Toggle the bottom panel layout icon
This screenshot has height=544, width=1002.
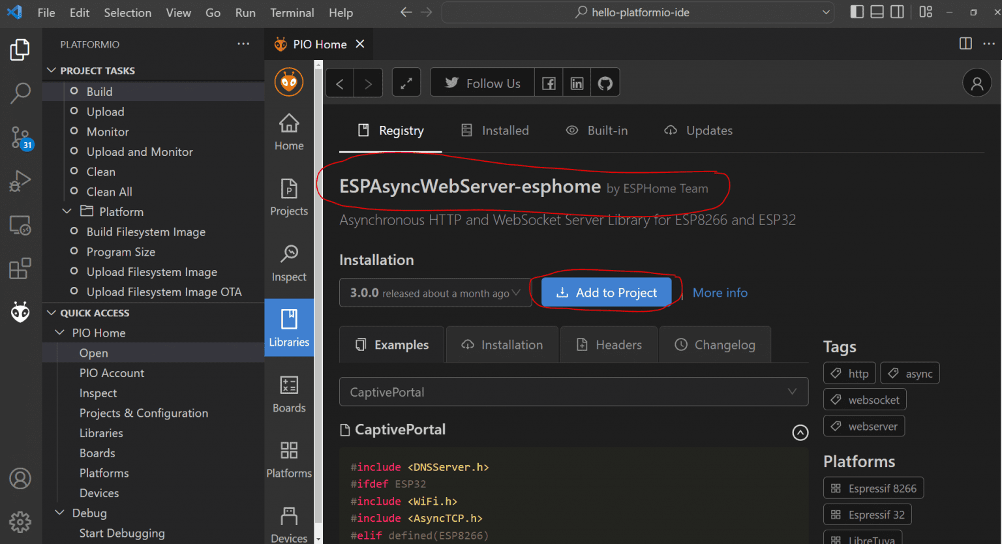[x=877, y=12]
